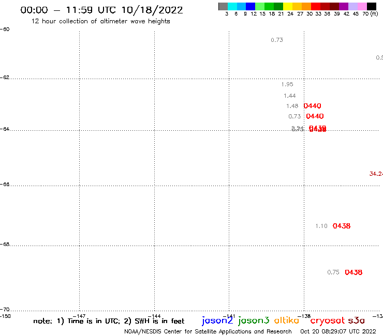Select the red cryosat satellite label
This screenshot has width=383, height=336.
(x=328, y=320)
